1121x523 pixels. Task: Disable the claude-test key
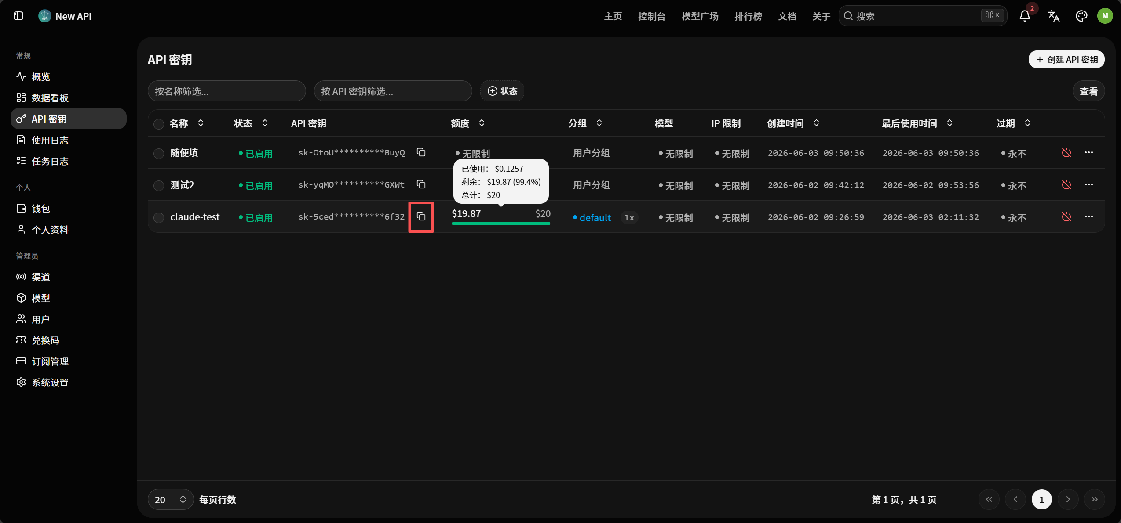(1066, 216)
